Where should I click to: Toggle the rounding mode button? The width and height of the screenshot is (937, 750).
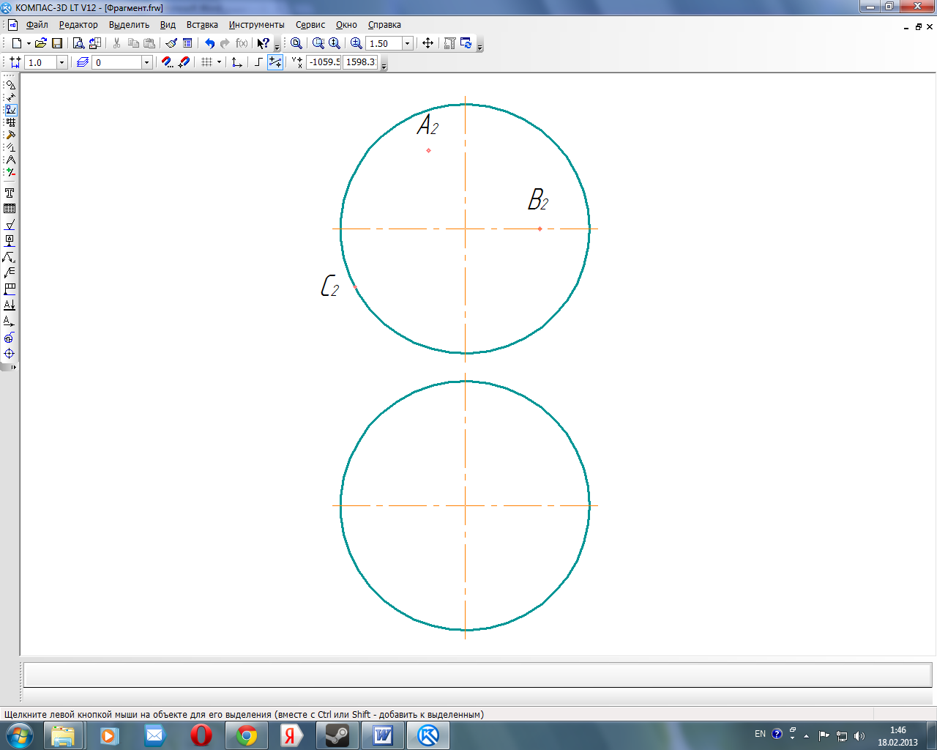[x=275, y=62]
